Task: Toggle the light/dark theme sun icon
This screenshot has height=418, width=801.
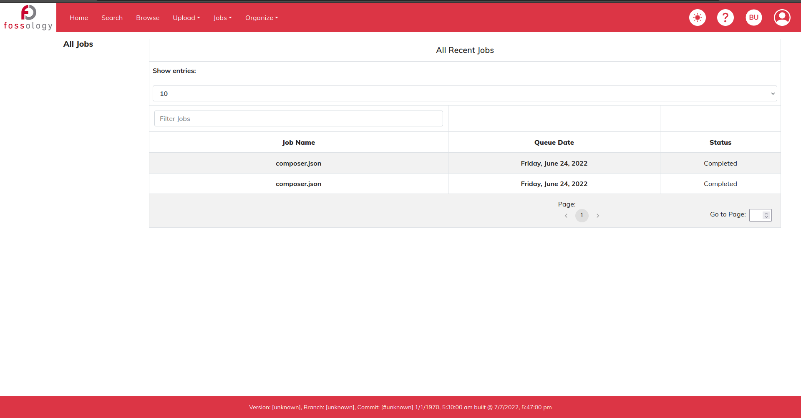Action: coord(697,18)
